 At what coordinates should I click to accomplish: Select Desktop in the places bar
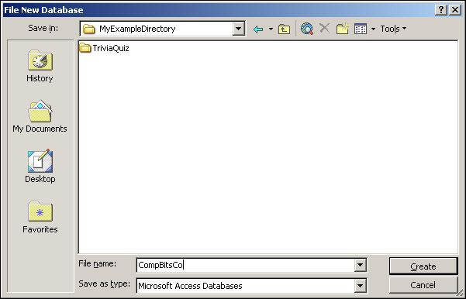(x=40, y=167)
